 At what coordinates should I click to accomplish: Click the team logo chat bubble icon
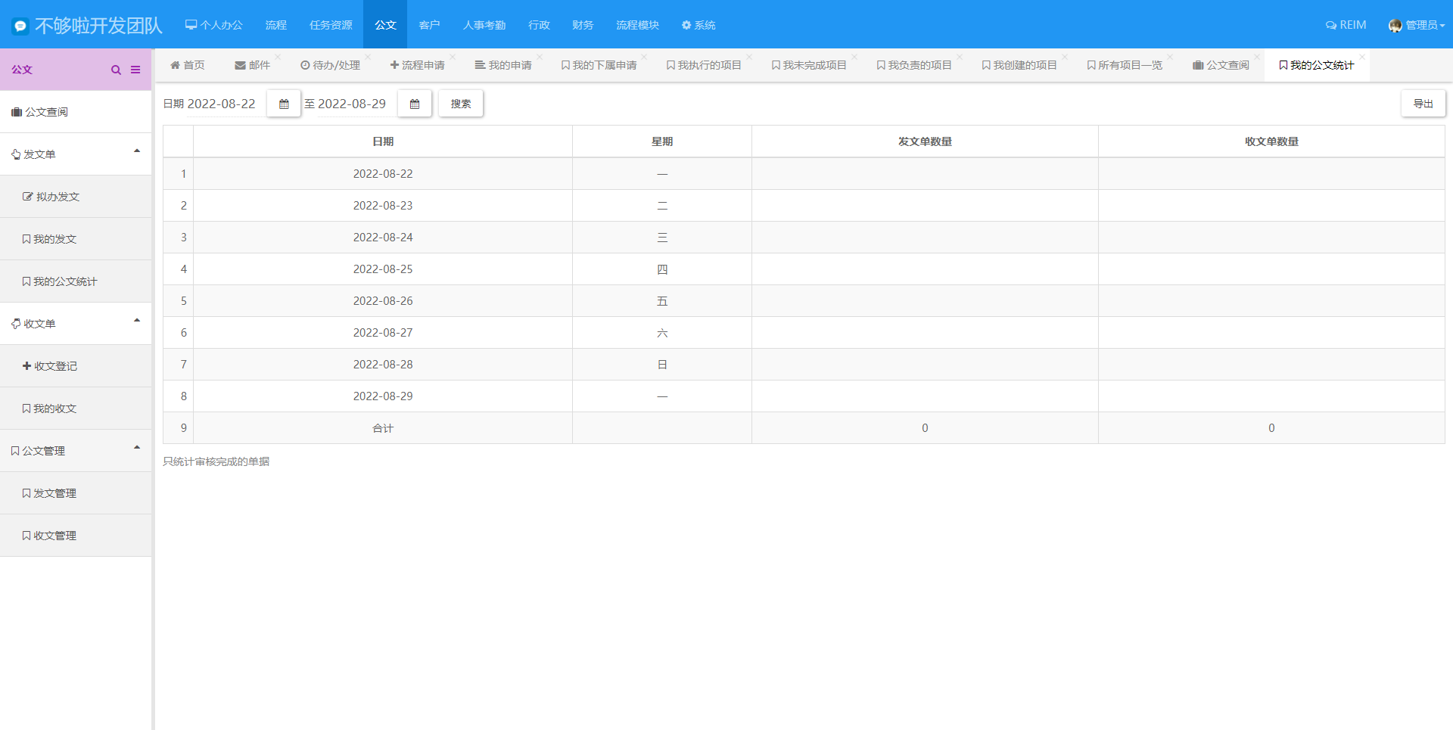pos(20,26)
